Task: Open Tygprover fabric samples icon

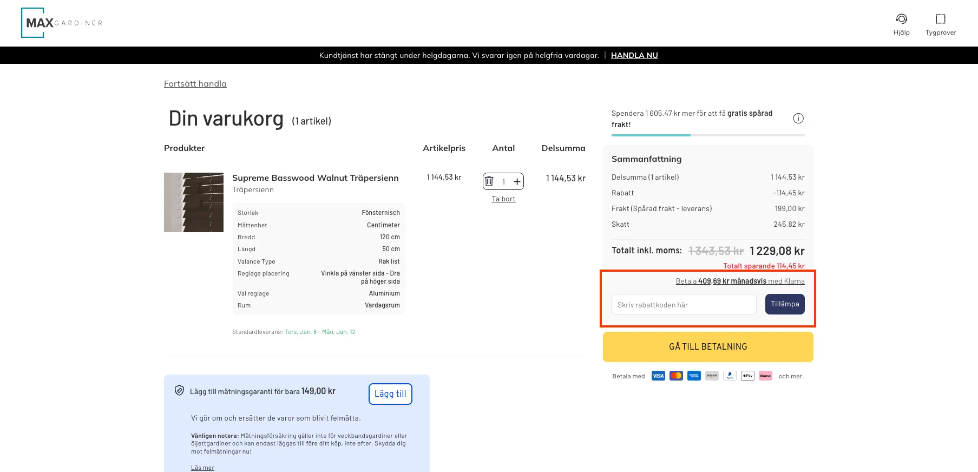Action: (940, 19)
